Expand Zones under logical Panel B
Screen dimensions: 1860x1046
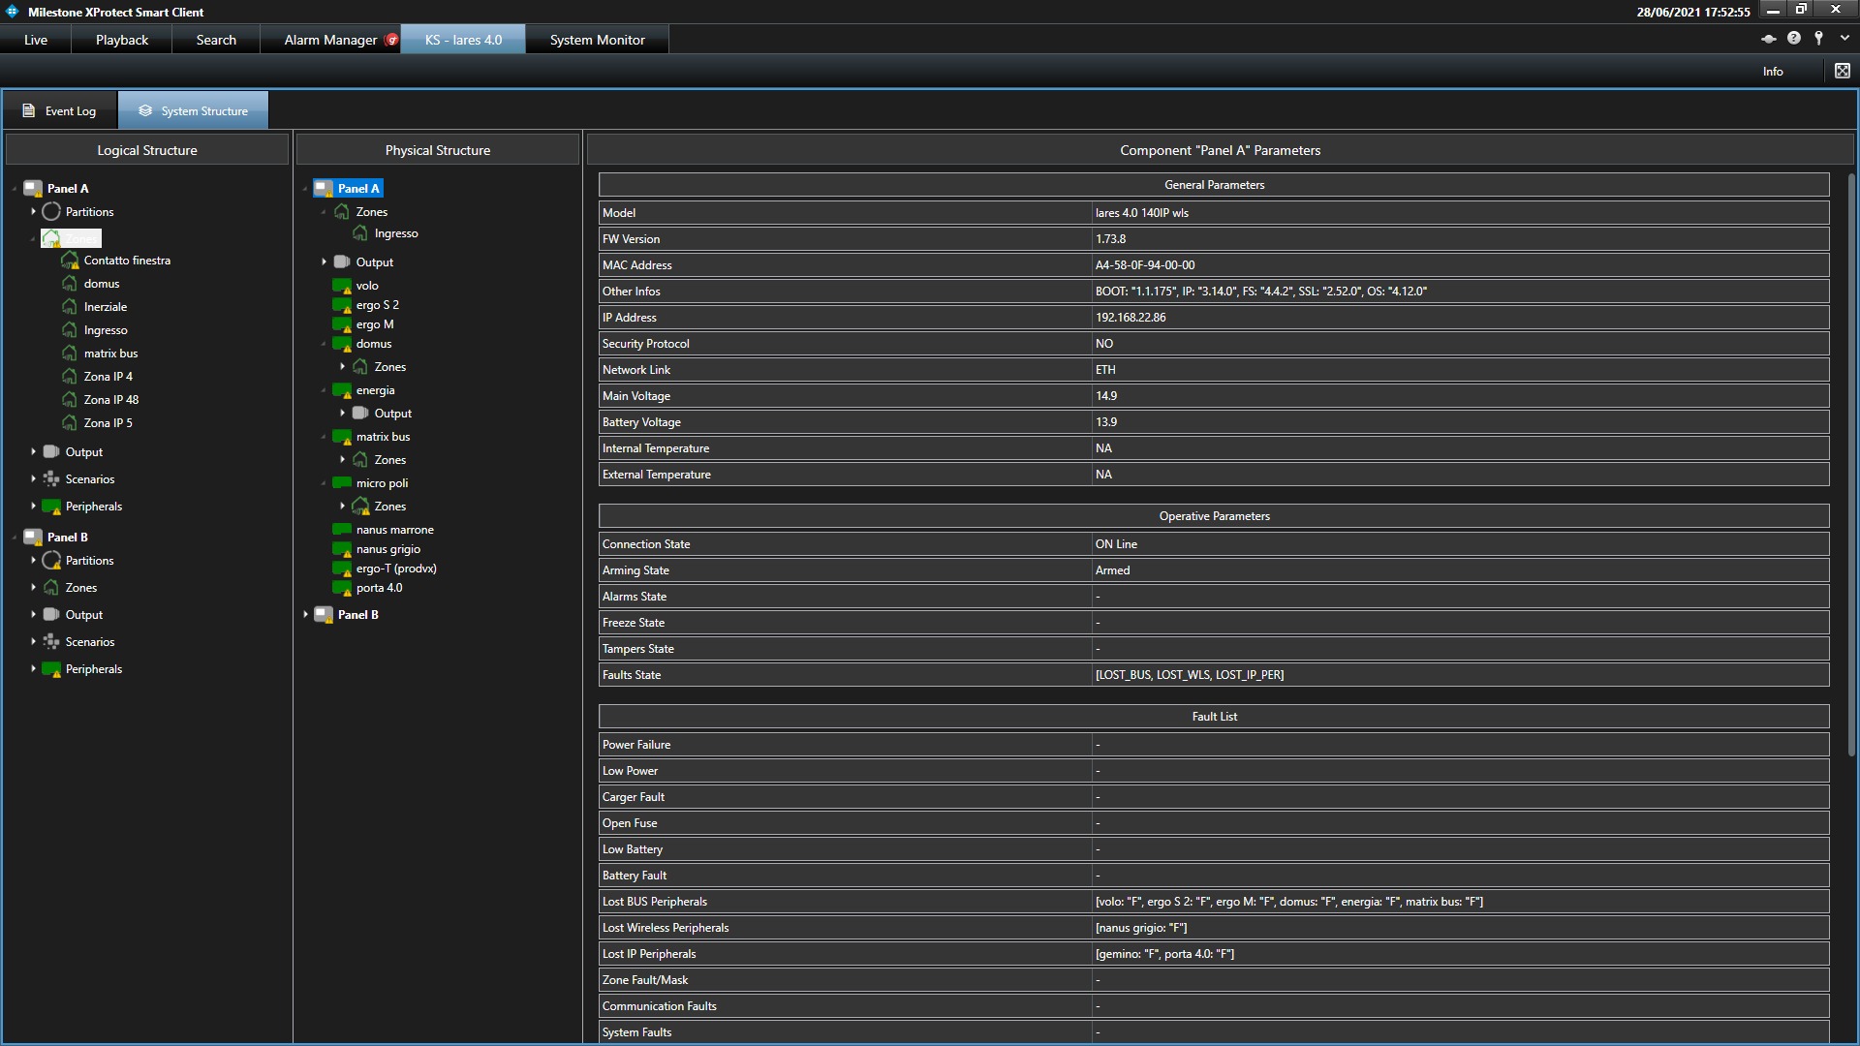[x=33, y=587]
